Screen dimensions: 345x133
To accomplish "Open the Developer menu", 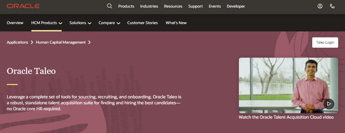I will point(236,6).
